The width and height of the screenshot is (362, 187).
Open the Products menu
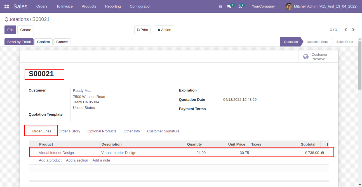pyautogui.click(x=89, y=6)
